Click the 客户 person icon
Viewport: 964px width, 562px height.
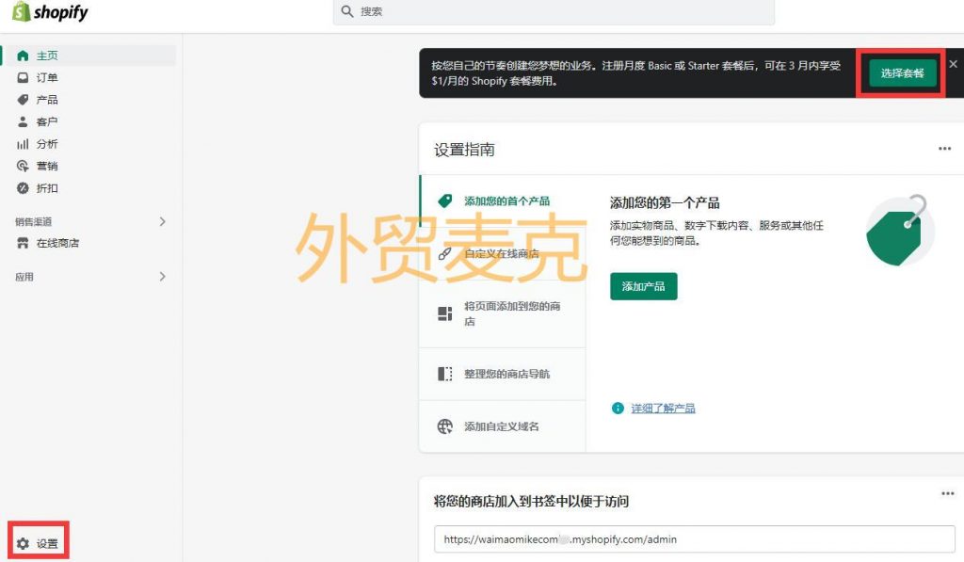click(23, 121)
